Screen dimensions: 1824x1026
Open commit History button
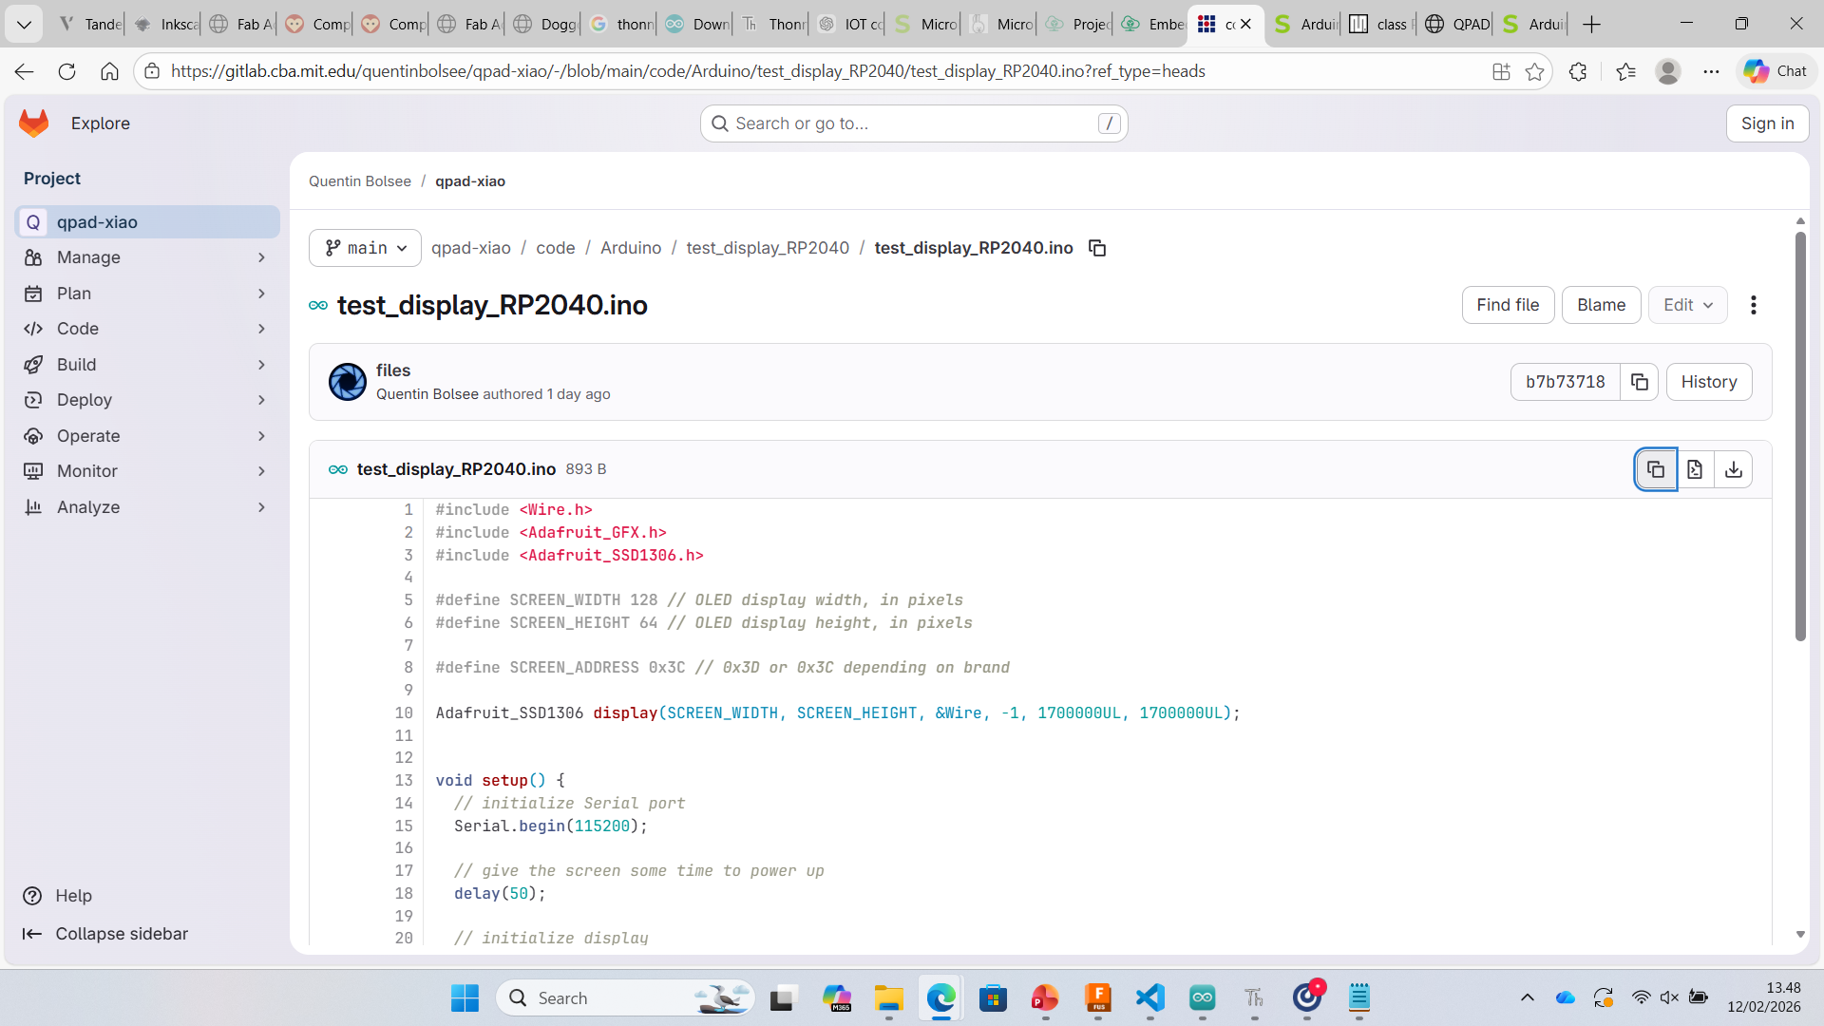(x=1708, y=382)
